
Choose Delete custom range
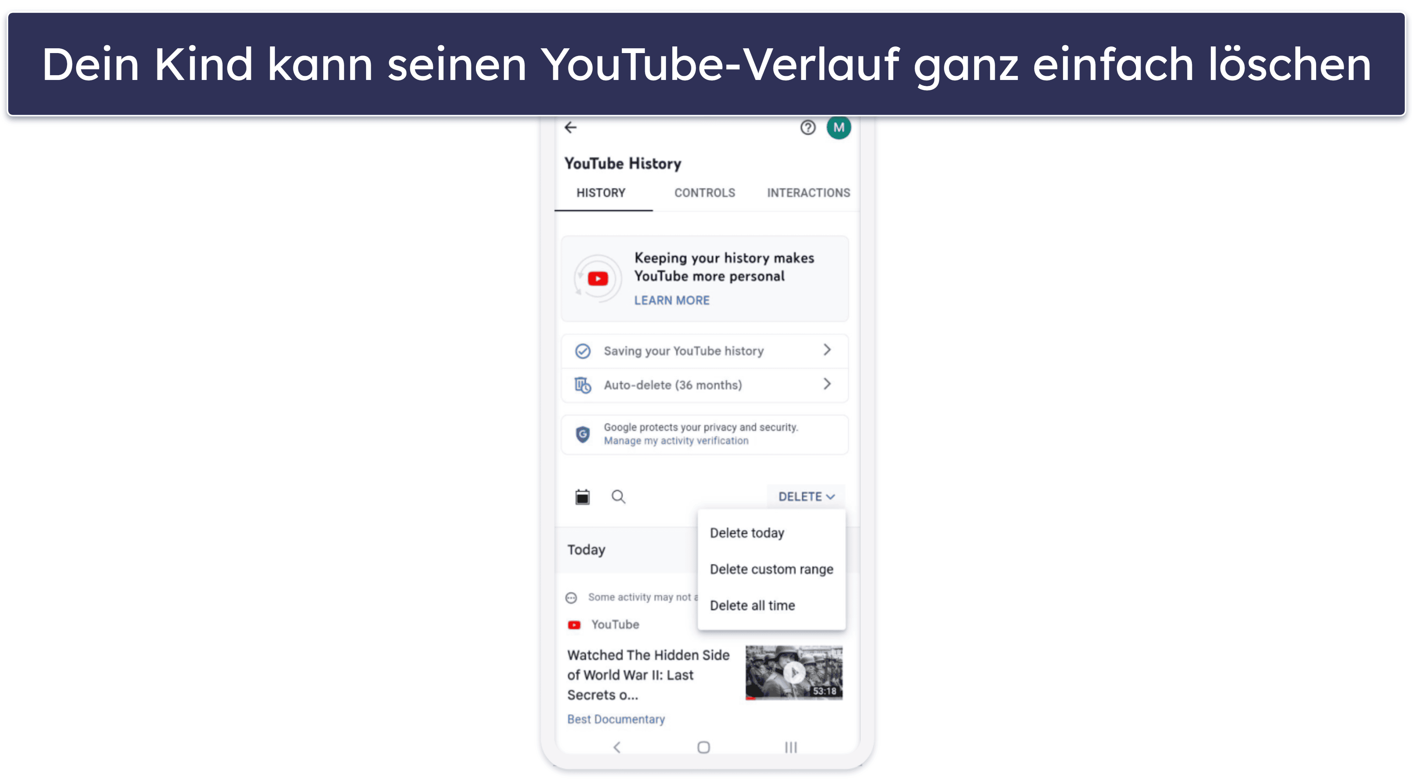pos(771,569)
